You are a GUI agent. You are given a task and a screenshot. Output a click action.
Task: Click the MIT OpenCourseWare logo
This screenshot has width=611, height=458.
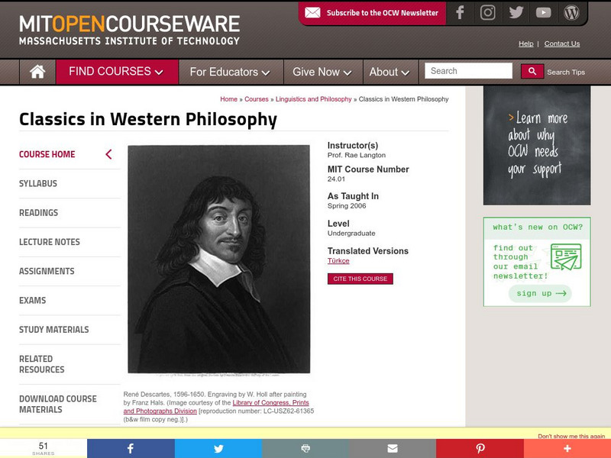point(129,30)
